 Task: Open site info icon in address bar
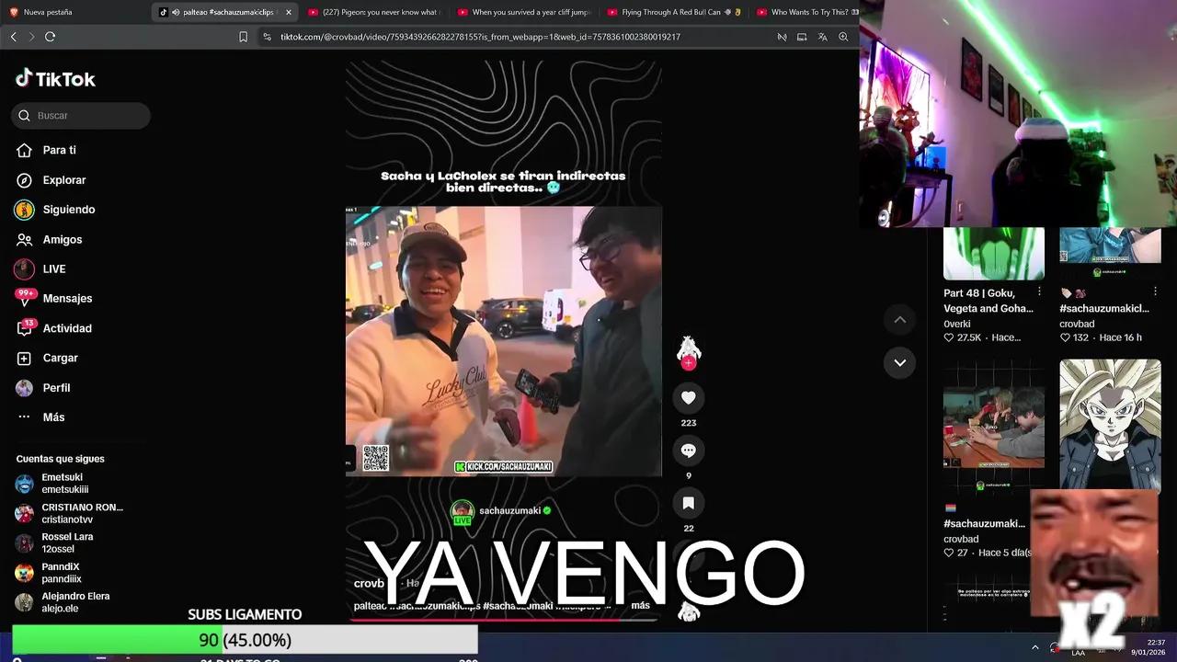coord(267,37)
